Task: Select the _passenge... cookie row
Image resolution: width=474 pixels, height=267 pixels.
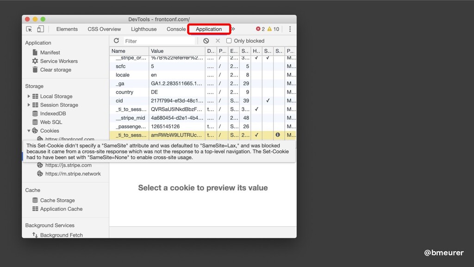Action: (203, 126)
